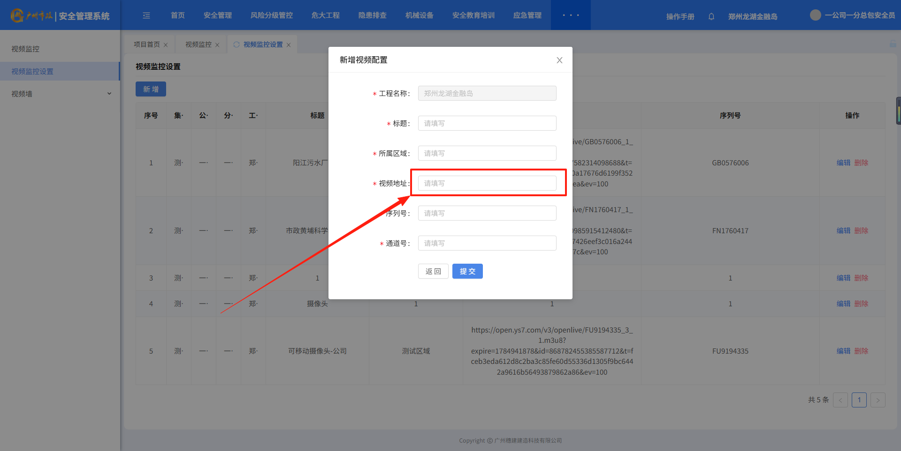This screenshot has width=901, height=451.
Task: Click the user avatar icon
Action: pos(815,15)
